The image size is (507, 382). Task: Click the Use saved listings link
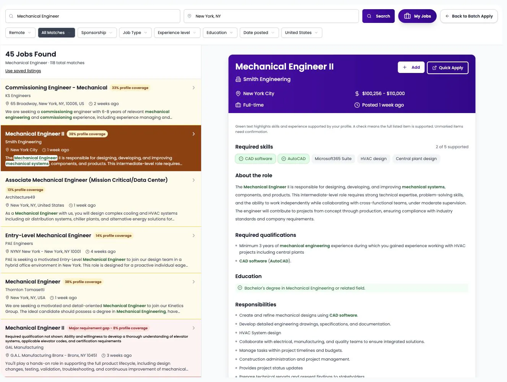tap(23, 71)
